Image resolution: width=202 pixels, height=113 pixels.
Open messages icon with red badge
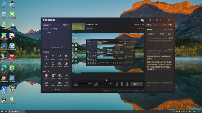[x=150, y=20]
